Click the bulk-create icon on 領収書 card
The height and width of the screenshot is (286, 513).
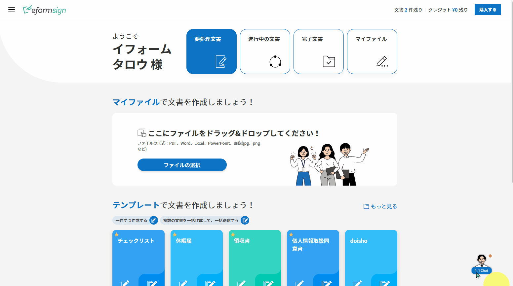268,283
